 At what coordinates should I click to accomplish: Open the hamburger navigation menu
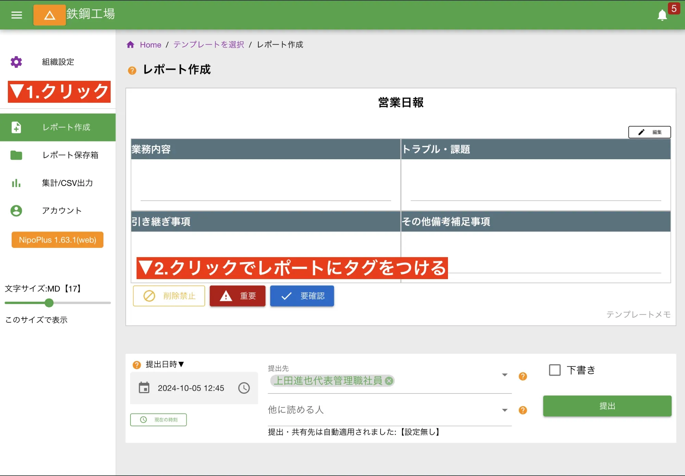click(x=16, y=15)
